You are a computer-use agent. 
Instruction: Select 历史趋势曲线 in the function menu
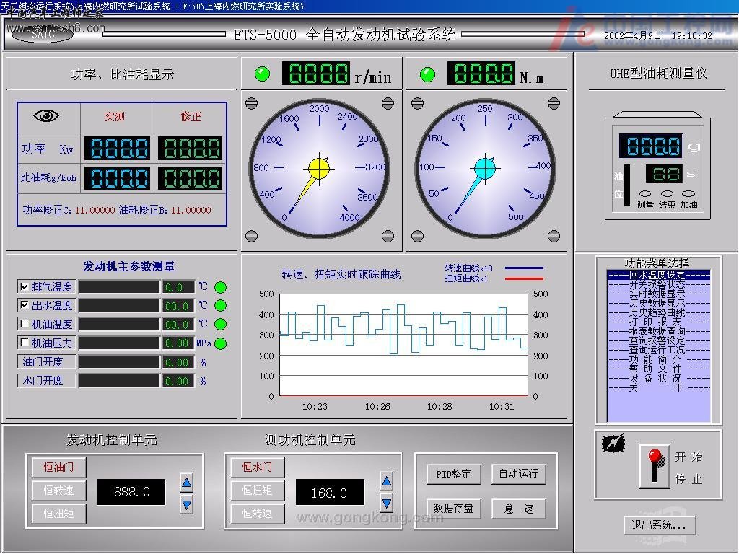[657, 313]
